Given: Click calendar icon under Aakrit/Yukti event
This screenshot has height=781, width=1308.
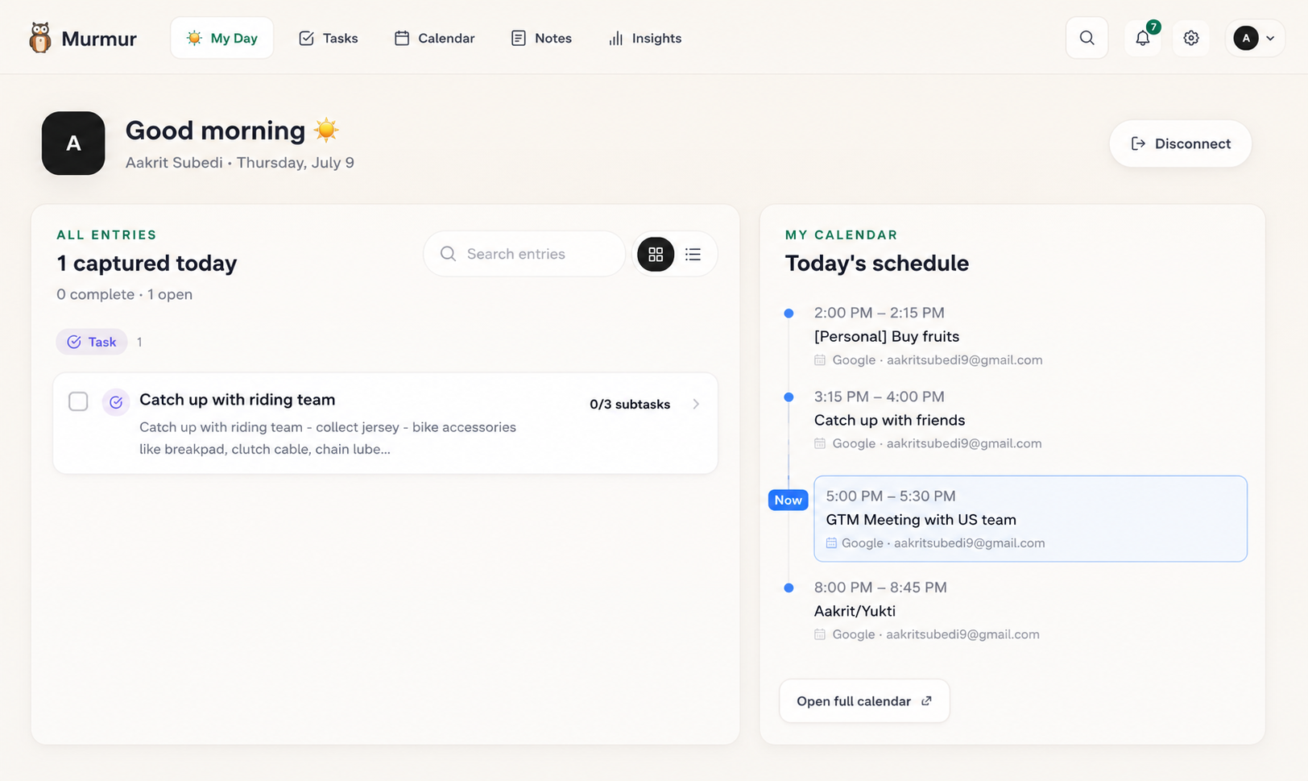Looking at the screenshot, I should coord(820,634).
